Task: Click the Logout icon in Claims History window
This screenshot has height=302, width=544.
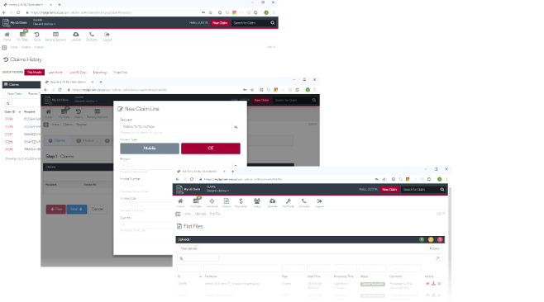Action: 107,36
